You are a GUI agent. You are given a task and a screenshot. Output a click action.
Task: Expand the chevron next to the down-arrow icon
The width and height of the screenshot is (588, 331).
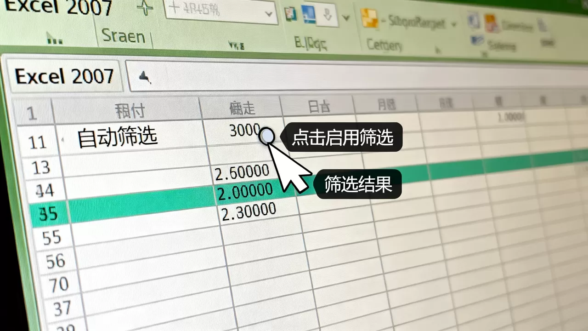pos(346,18)
